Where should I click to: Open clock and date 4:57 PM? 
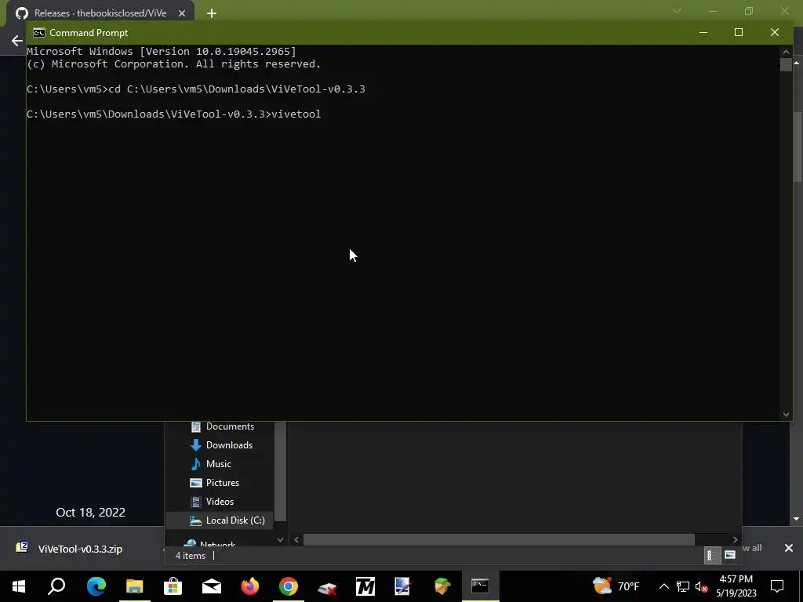(x=736, y=586)
